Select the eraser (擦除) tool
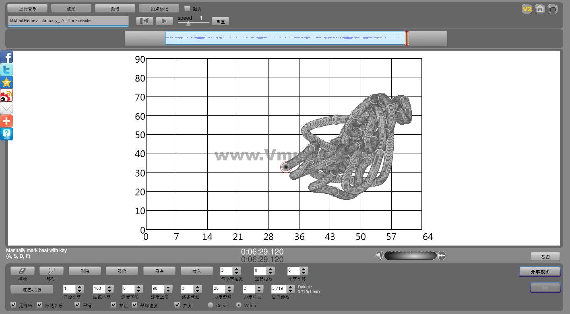Screen dimensions: 570x314 pos(23,271)
